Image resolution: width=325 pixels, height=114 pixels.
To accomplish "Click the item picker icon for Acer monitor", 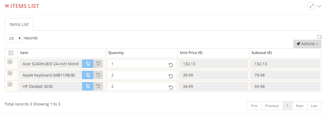I will (x=88, y=64).
